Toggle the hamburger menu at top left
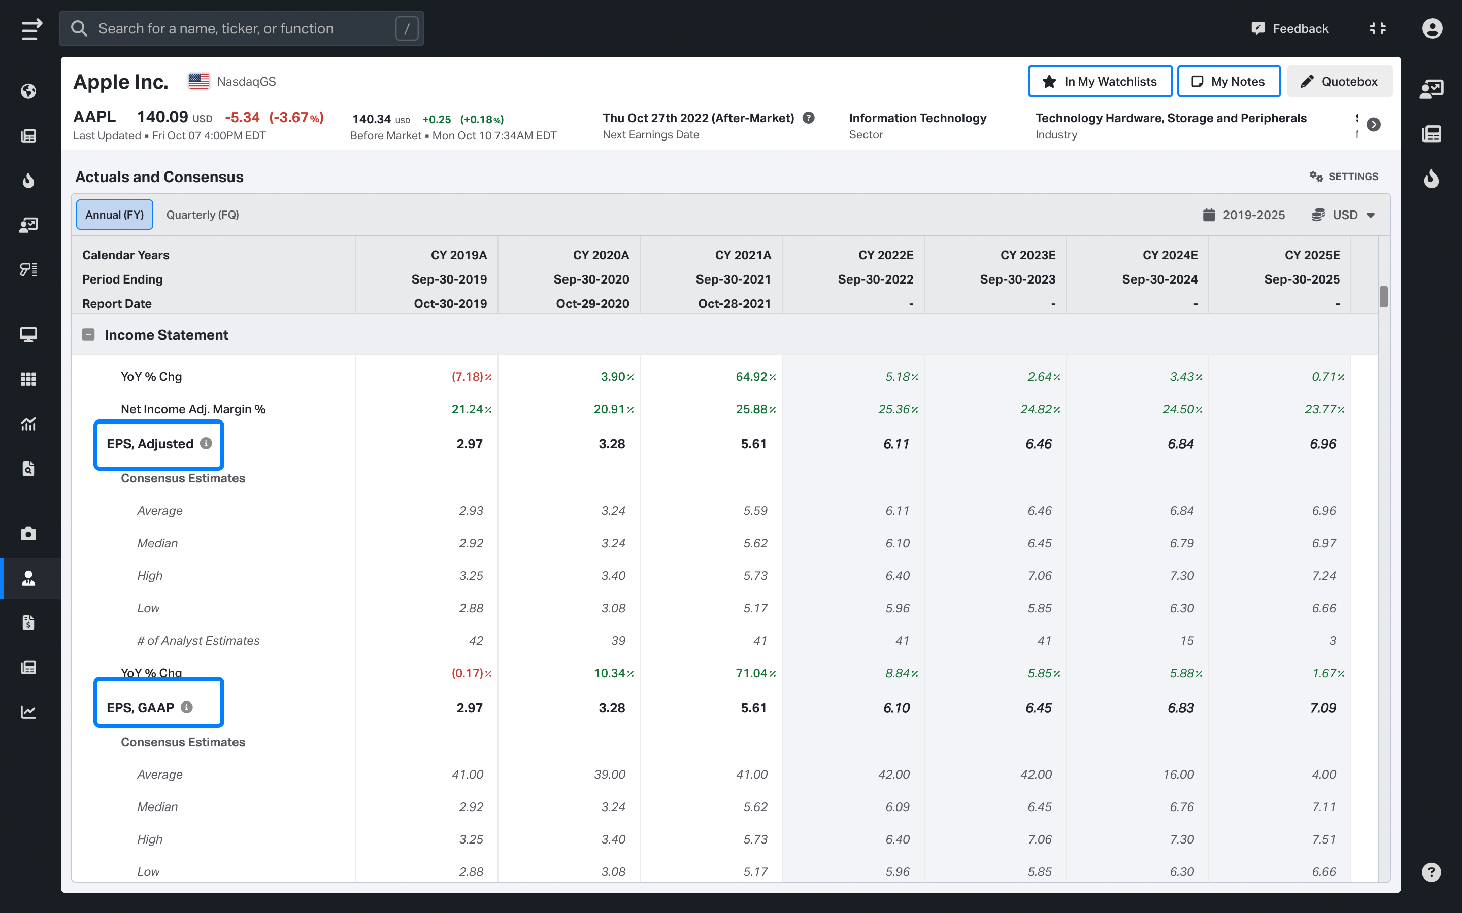This screenshot has width=1462, height=913. (31, 29)
